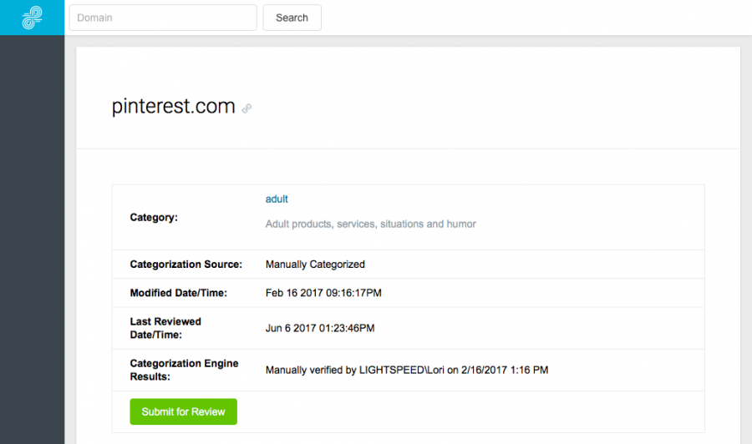Click the Lightspeed logo icon
The width and height of the screenshot is (752, 444).
click(x=32, y=18)
